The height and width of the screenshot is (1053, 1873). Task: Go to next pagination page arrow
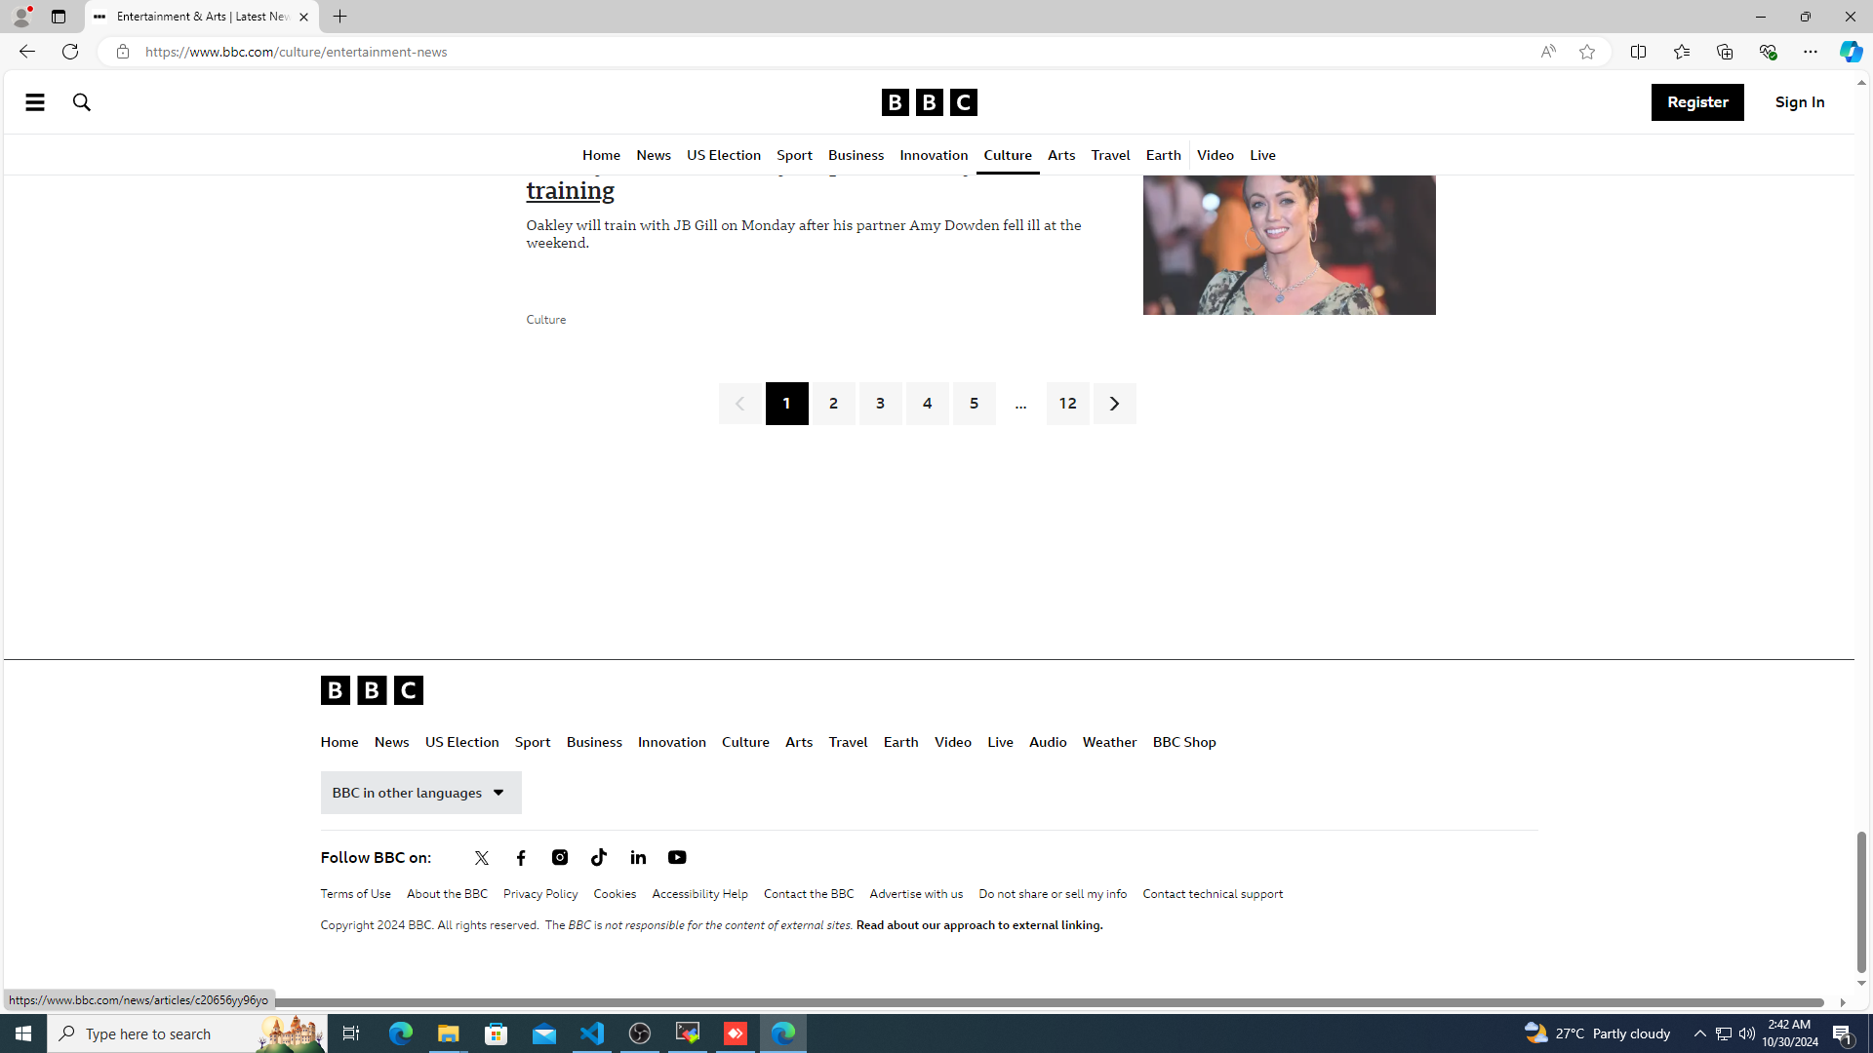click(x=1114, y=404)
